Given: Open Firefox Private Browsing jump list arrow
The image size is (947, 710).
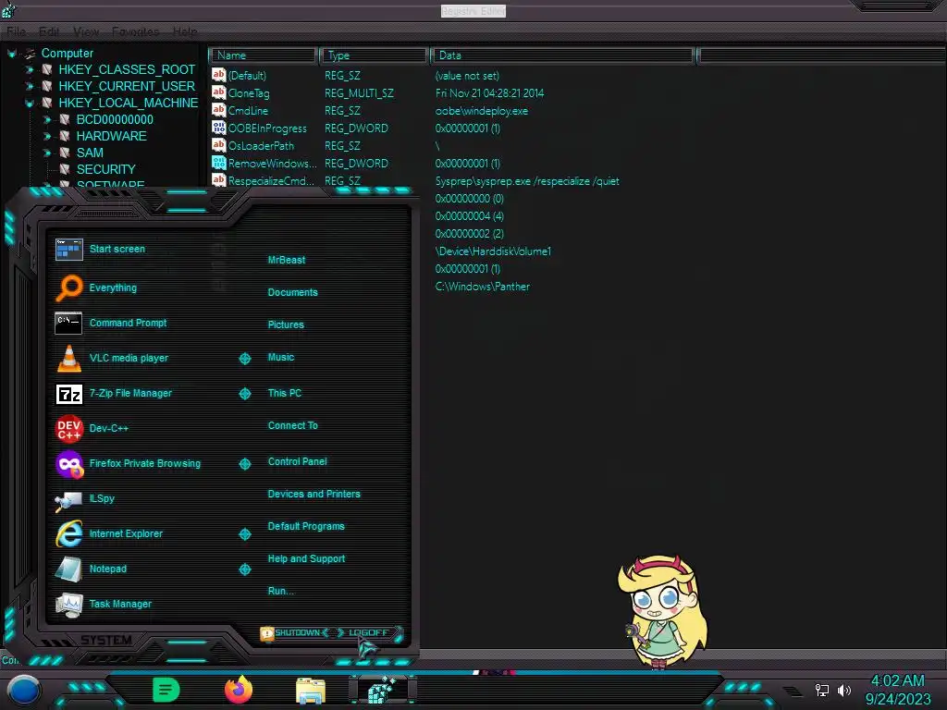Looking at the screenshot, I should pos(244,464).
